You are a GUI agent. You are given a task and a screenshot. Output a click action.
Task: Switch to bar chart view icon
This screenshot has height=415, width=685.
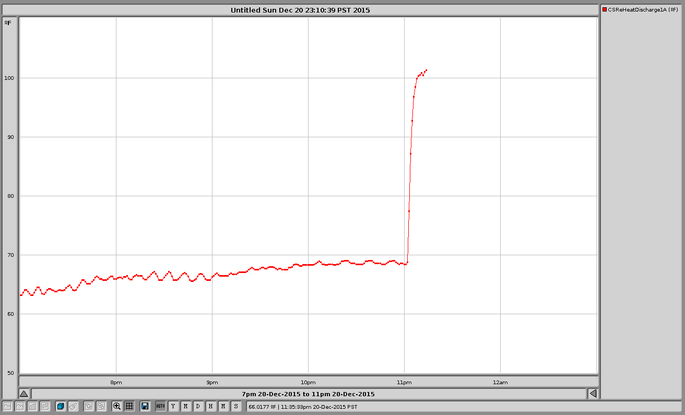(33, 406)
